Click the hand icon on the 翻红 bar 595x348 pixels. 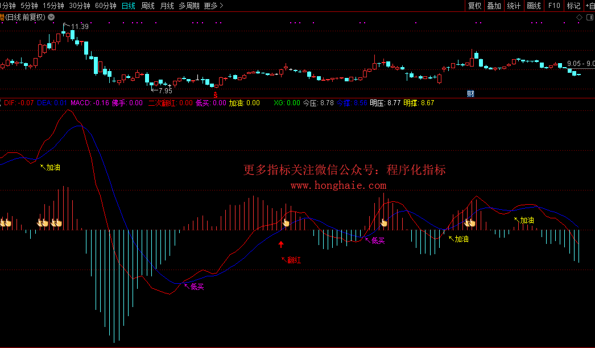pyautogui.click(x=287, y=223)
